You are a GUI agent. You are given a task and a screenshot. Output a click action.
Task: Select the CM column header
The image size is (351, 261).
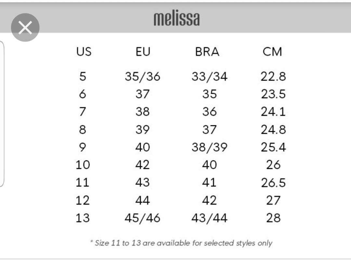pyautogui.click(x=272, y=51)
